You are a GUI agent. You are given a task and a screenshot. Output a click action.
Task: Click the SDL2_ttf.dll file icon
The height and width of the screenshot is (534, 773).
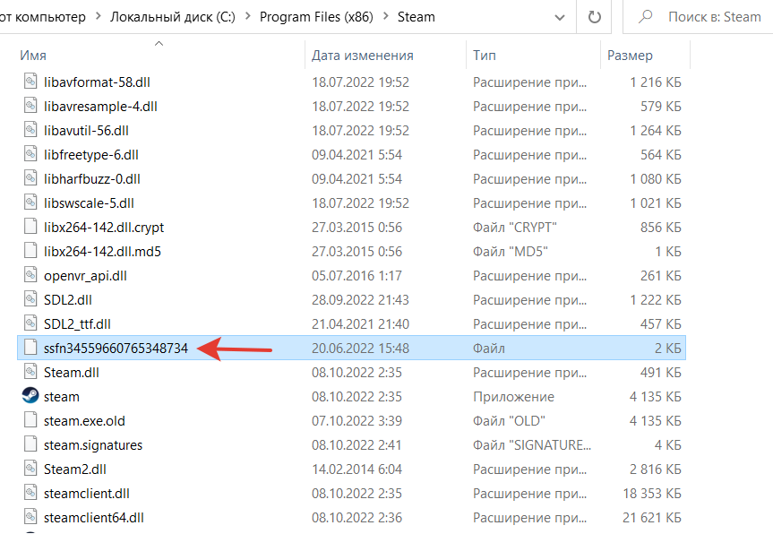click(30, 323)
